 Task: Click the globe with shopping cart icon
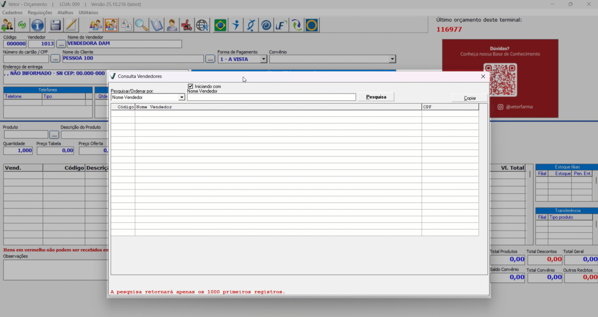[x=202, y=25]
